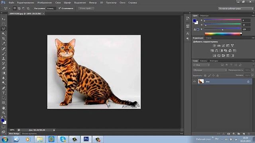Image resolution: width=255 pixels, height=143 pixels.
Task: Enable intersect with selection mode
Action: [x=28, y=8]
